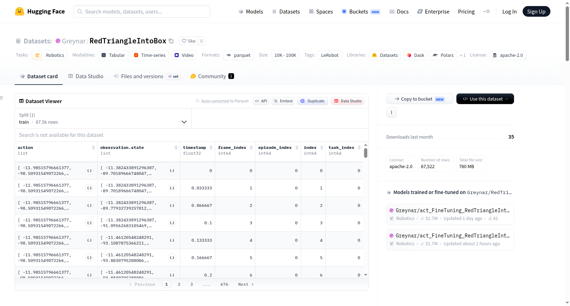The width and height of the screenshot is (570, 306).
Task: Click the heart like button
Action: (188, 41)
